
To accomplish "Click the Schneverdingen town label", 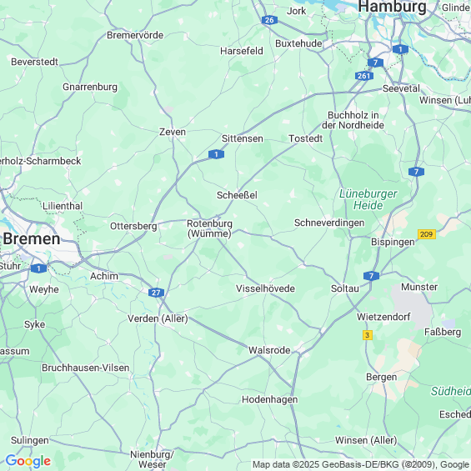I will click(329, 223).
